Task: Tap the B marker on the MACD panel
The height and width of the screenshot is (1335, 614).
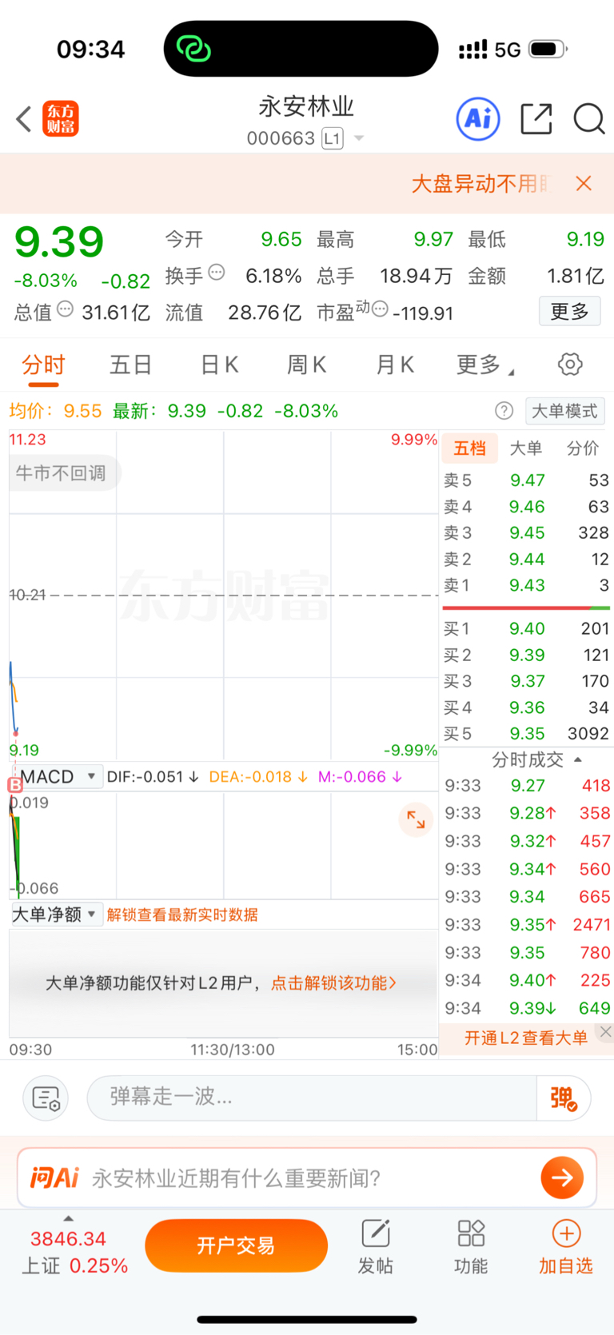Action: (15, 785)
